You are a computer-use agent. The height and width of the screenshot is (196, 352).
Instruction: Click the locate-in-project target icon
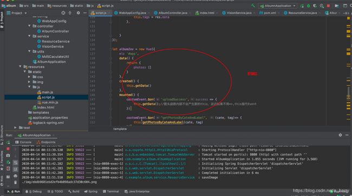point(63,13)
